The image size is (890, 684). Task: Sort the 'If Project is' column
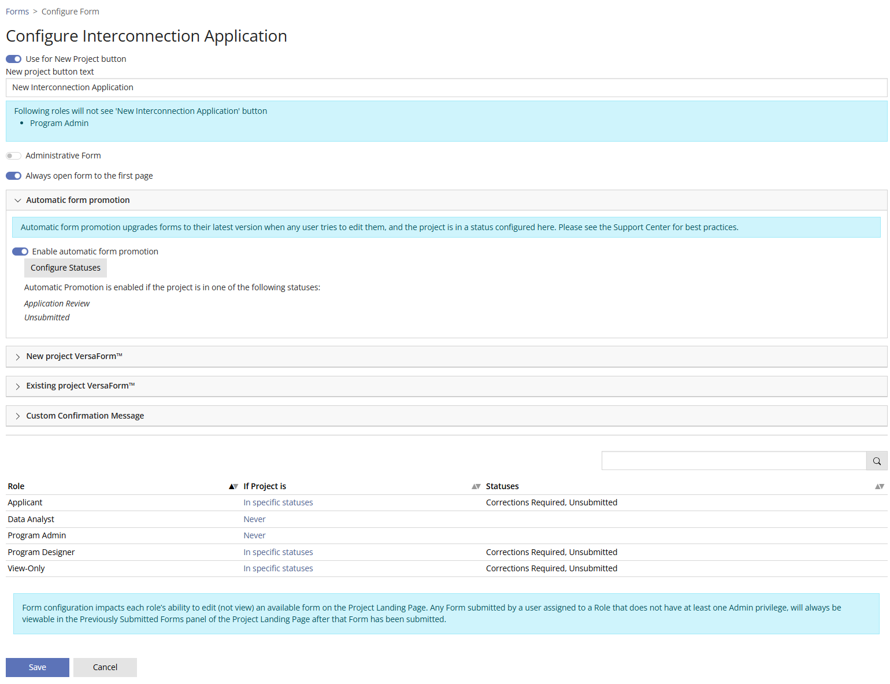pos(476,486)
